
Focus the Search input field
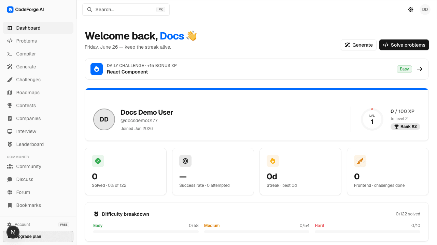(126, 10)
